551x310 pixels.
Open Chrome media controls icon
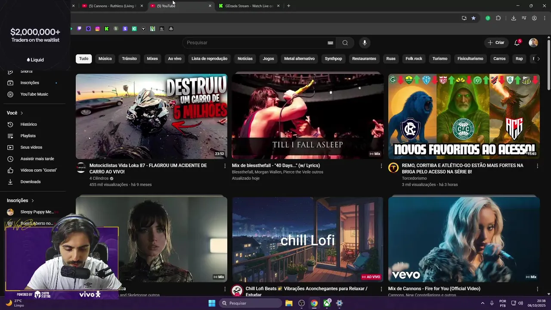(x=524, y=18)
